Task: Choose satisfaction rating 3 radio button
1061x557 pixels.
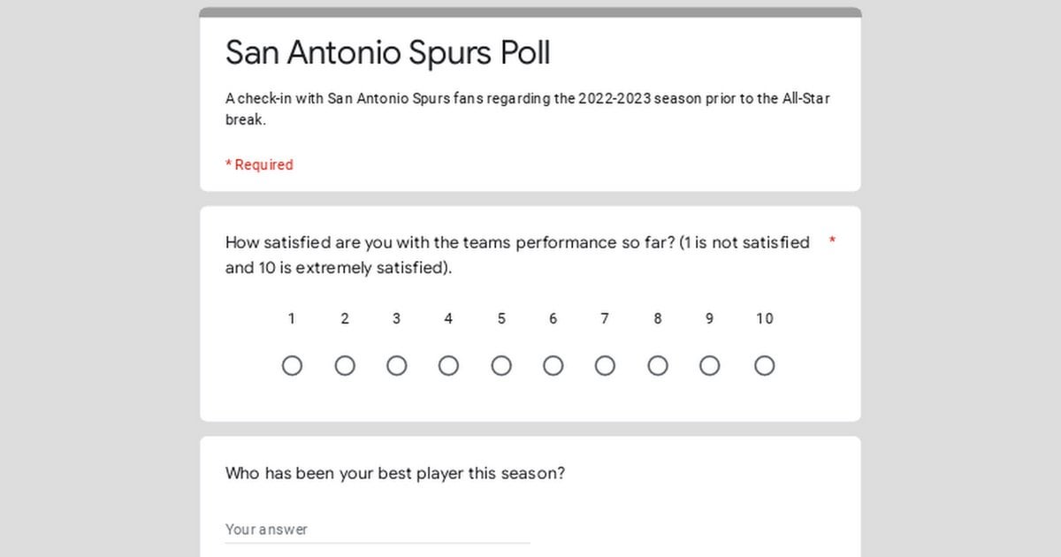Action: [x=397, y=366]
